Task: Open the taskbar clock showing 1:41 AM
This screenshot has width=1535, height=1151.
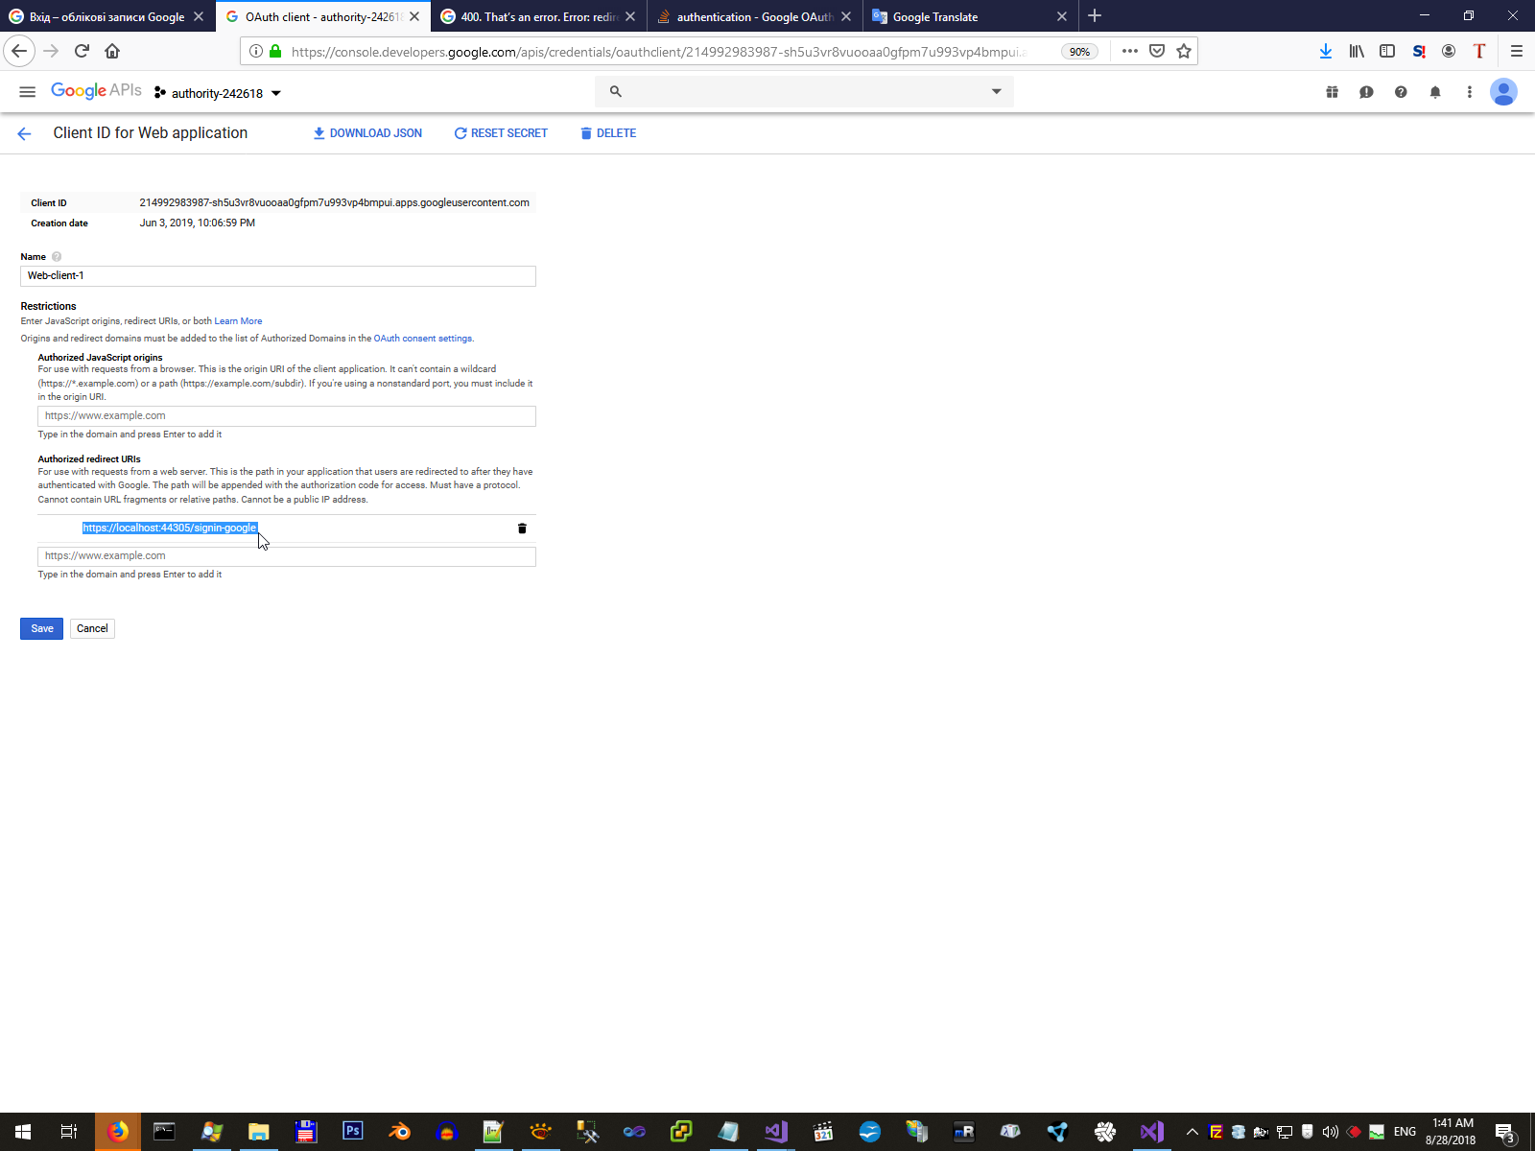Action: click(x=1452, y=1132)
